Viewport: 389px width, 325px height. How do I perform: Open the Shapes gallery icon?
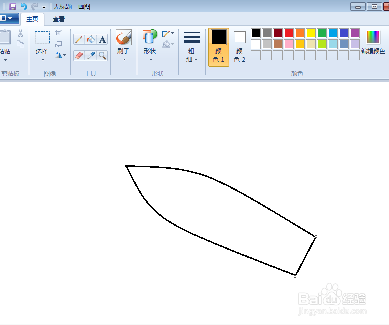(x=150, y=37)
